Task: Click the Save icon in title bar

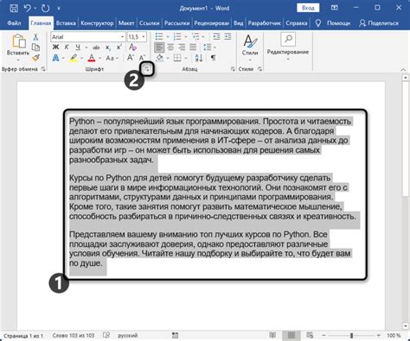Action: tap(14, 8)
